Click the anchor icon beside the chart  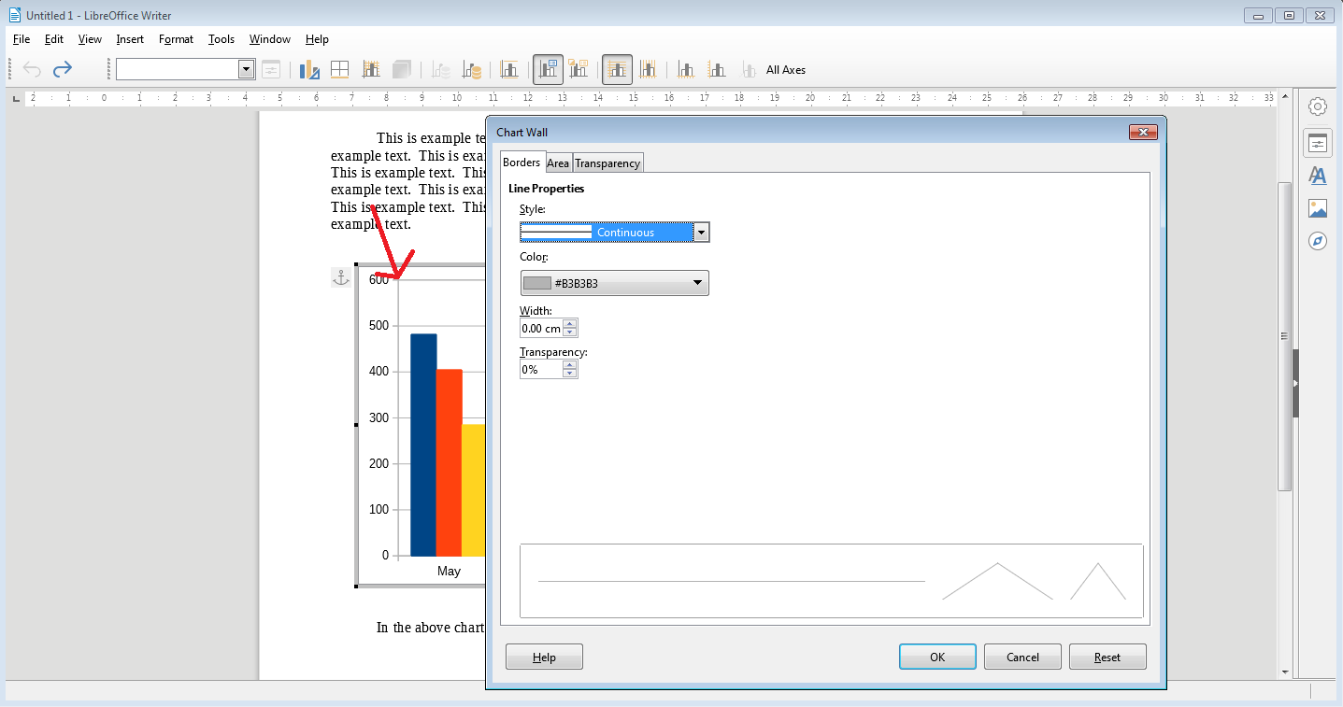click(x=341, y=277)
